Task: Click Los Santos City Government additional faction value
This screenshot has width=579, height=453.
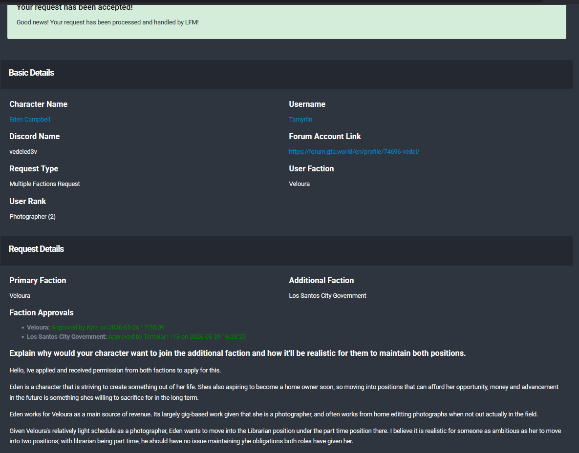Action: pyautogui.click(x=327, y=295)
